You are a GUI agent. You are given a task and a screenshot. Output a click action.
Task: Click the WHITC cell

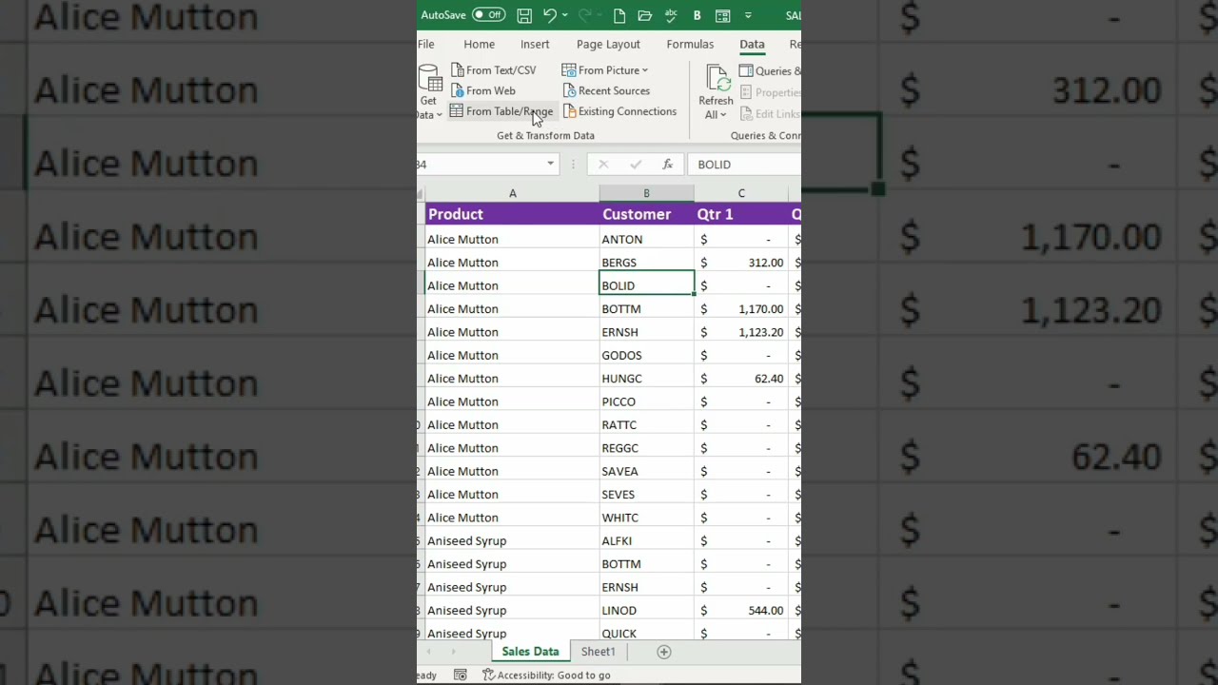pos(646,518)
